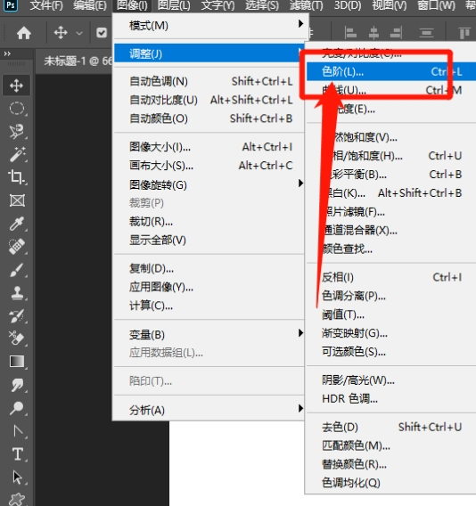Align top edges in options bar
Viewport: 476px width, 506px height.
[464, 33]
